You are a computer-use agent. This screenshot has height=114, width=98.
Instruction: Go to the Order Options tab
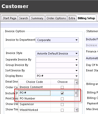click(x=56, y=18)
